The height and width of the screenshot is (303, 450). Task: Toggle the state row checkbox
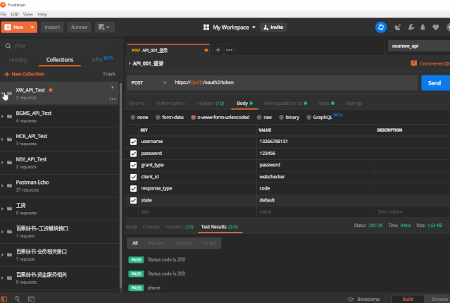click(133, 200)
